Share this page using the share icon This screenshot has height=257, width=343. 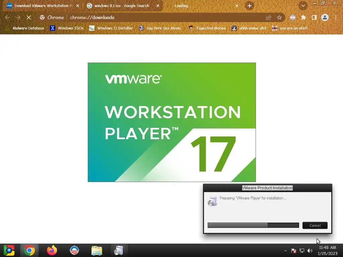coord(269,17)
